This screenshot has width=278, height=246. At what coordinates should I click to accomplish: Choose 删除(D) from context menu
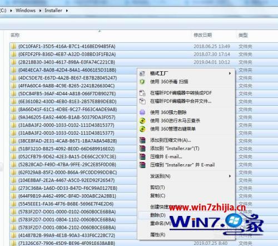186,215
